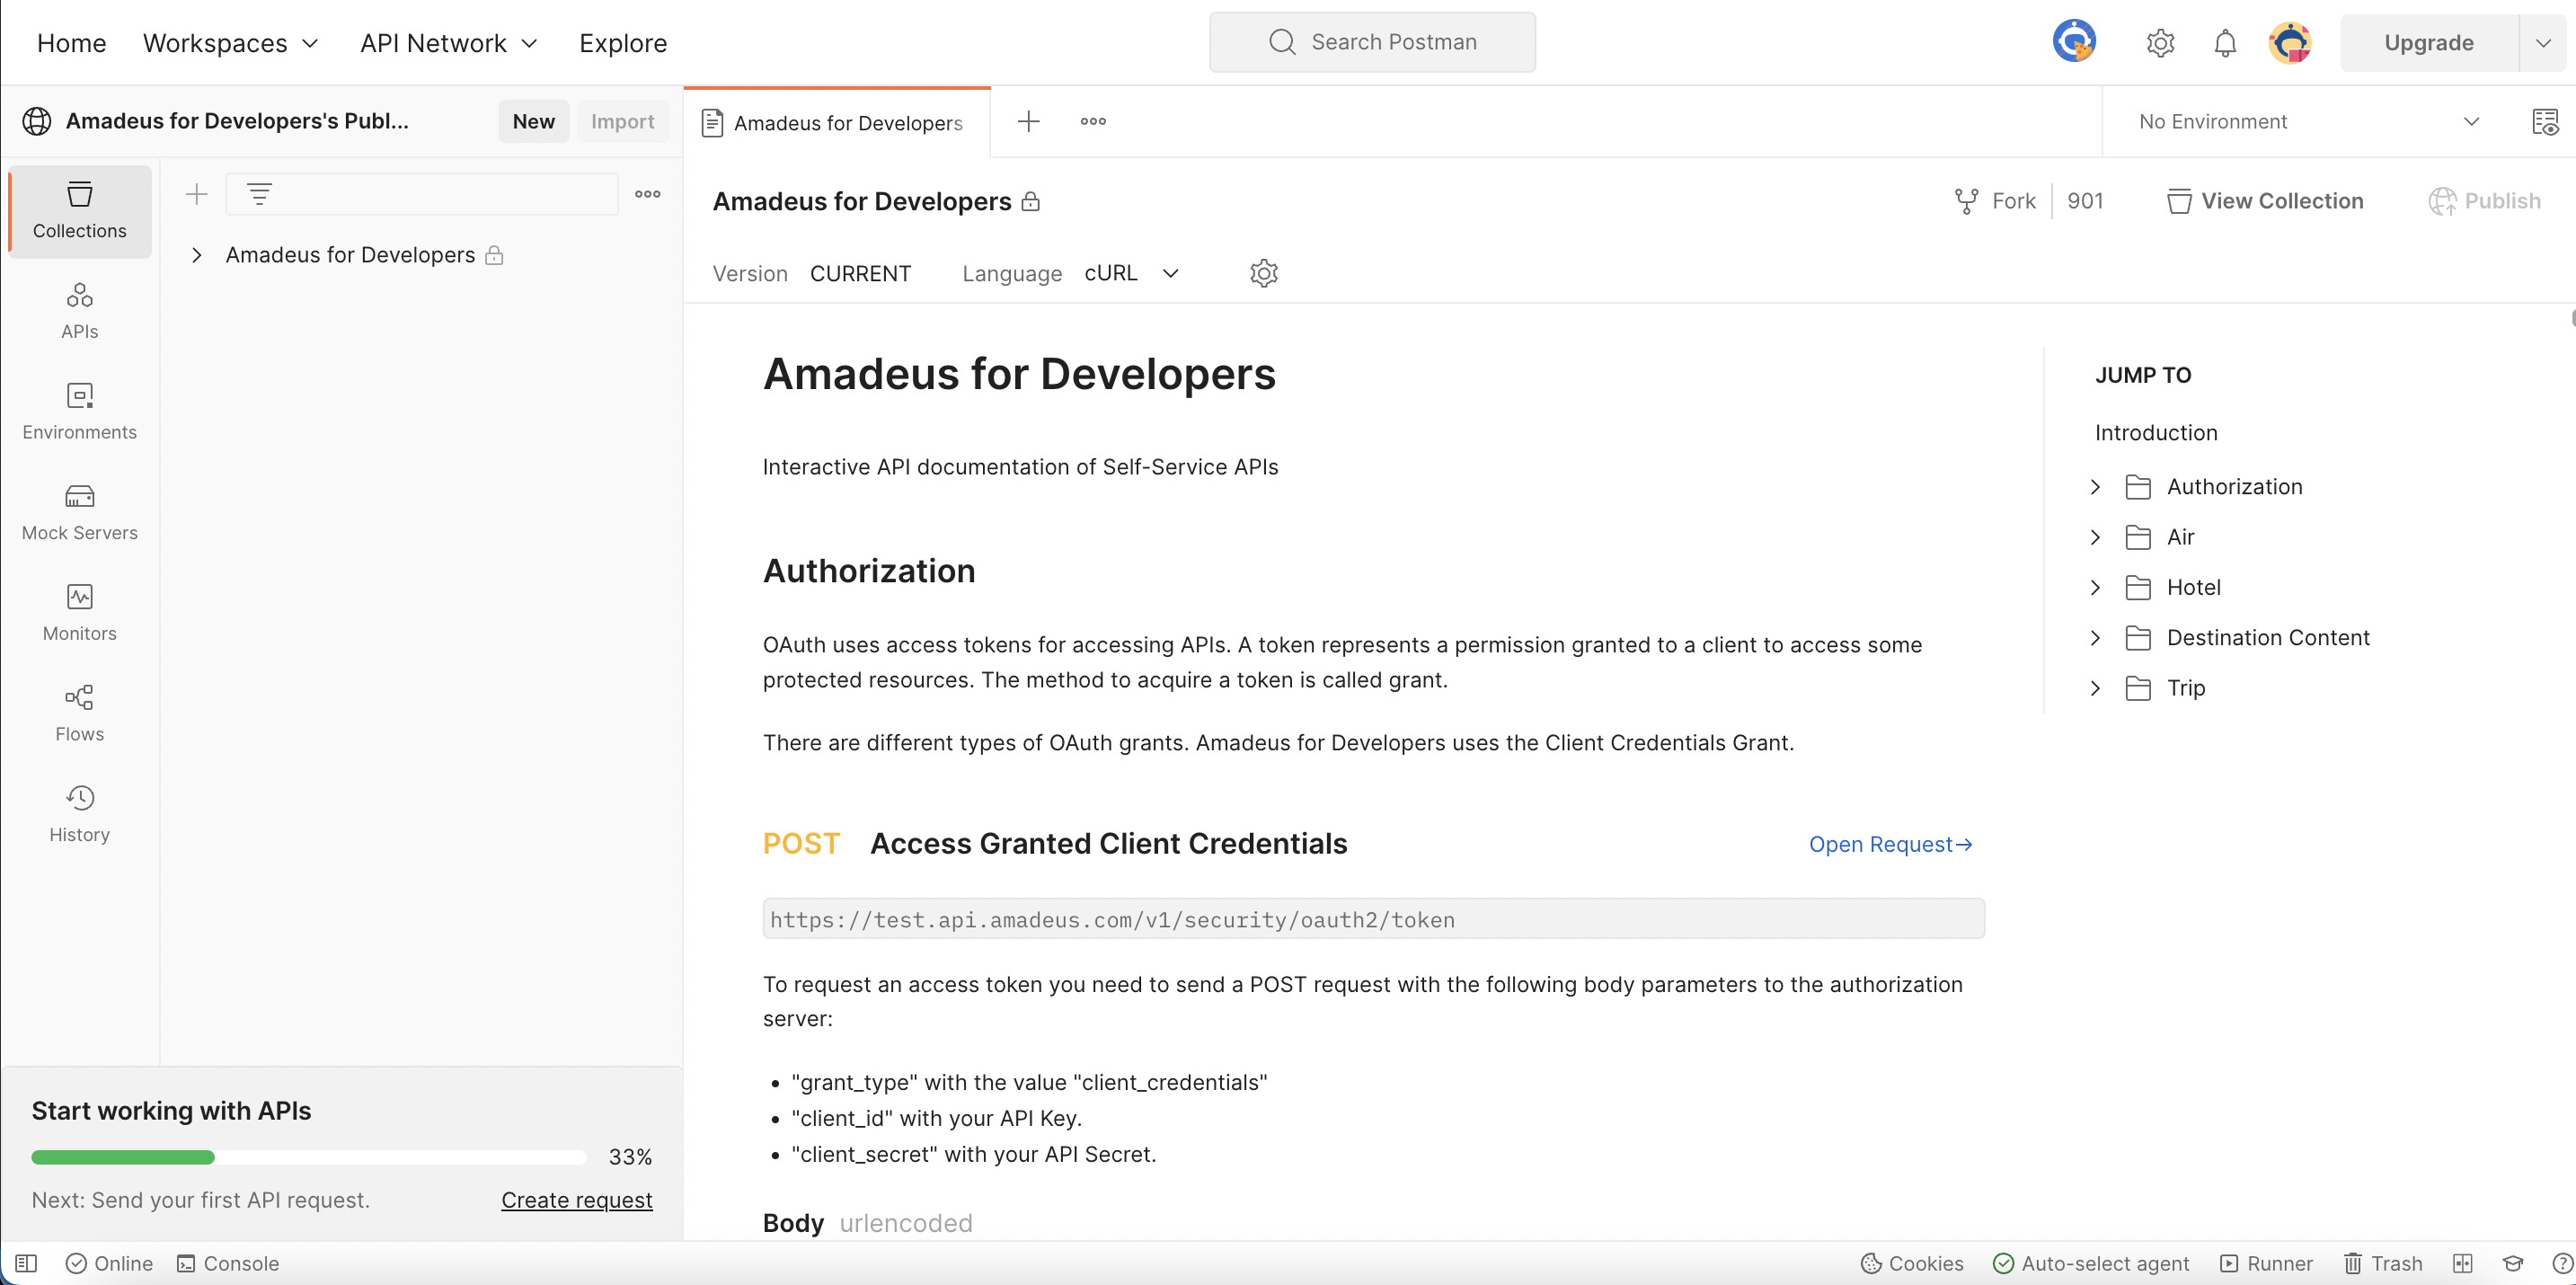This screenshot has height=1285, width=2576.
Task: Expand the Workspaces dropdown
Action: (x=231, y=43)
